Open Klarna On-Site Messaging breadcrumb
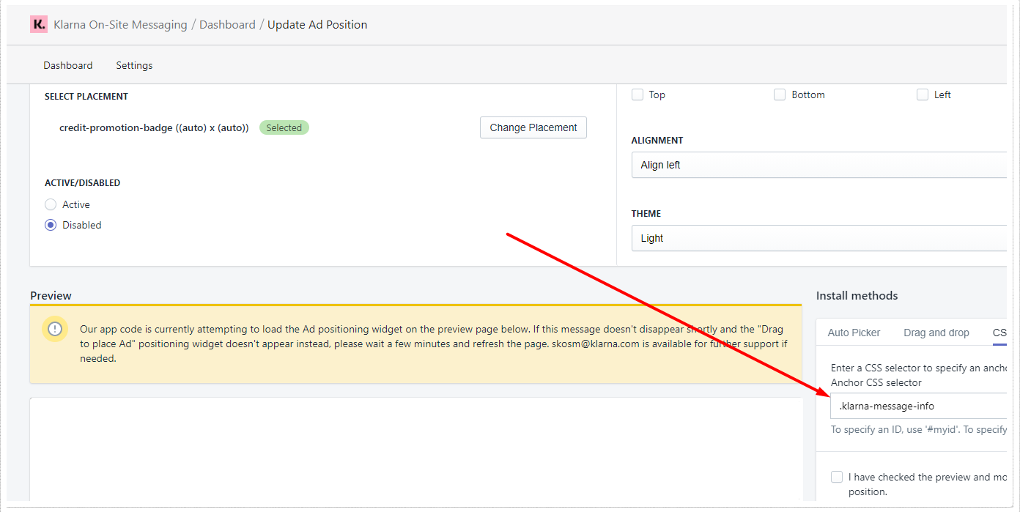This screenshot has height=512, width=1020. click(x=120, y=24)
